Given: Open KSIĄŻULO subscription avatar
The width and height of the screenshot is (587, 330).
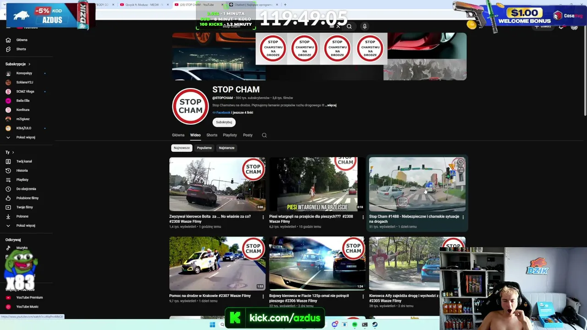Looking at the screenshot, I should click(8, 128).
